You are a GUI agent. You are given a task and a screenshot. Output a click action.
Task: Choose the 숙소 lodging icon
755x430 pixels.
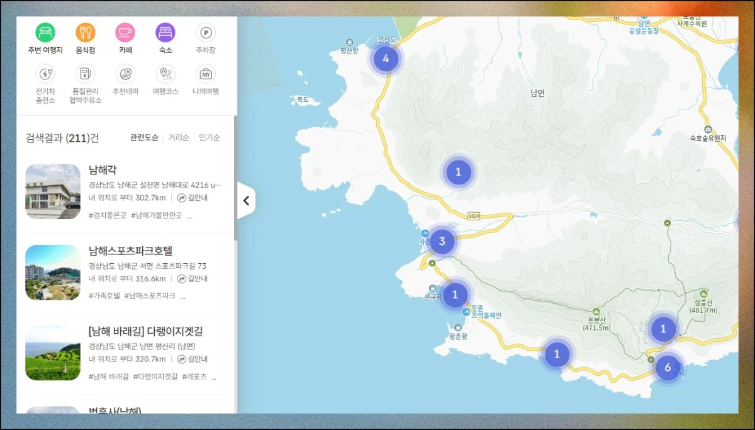point(165,33)
